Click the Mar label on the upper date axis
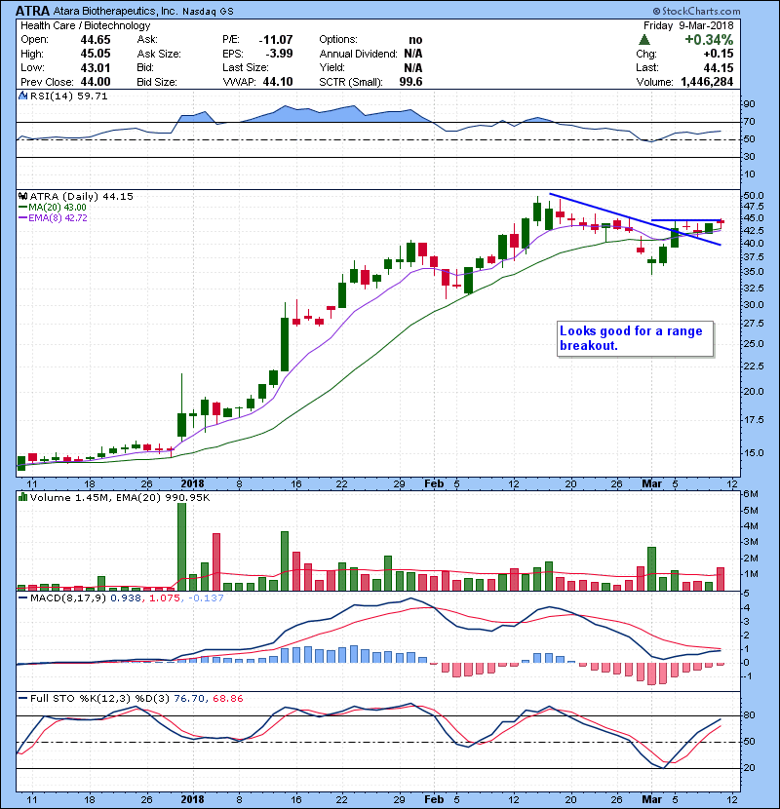 (x=651, y=483)
